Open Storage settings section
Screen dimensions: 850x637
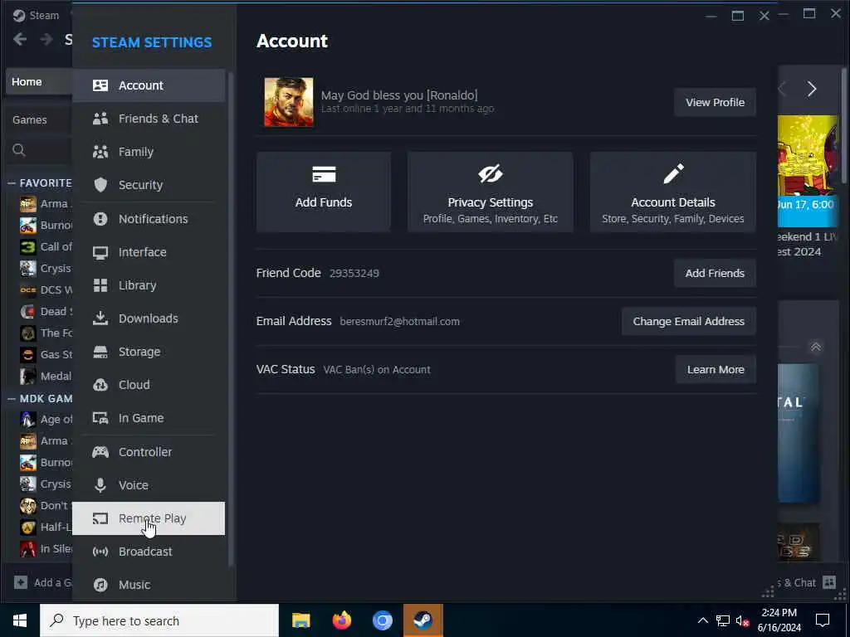click(x=149, y=352)
